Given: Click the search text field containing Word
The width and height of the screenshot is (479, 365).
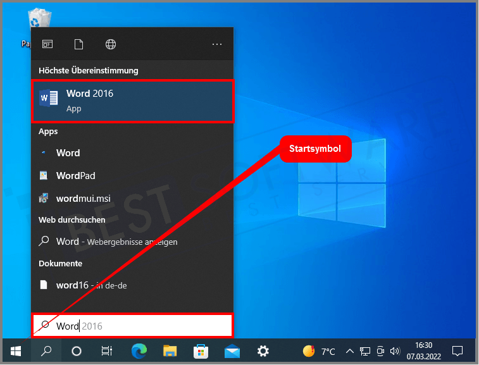Looking at the screenshot, I should tap(133, 326).
